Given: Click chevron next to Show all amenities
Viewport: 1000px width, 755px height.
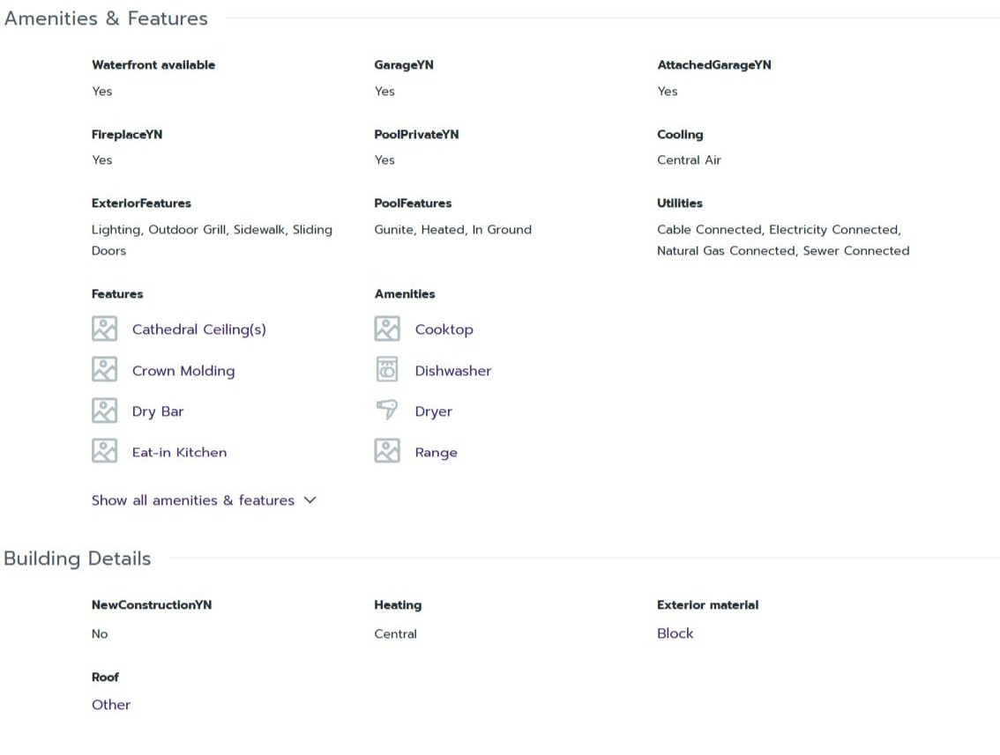Looking at the screenshot, I should [x=310, y=500].
